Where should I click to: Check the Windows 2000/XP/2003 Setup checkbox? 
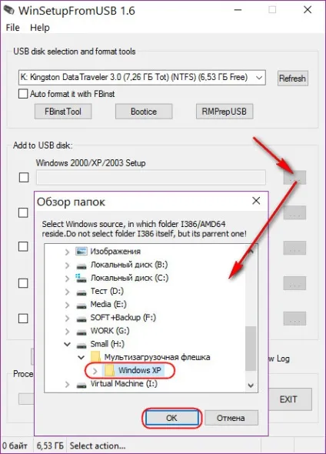[x=24, y=177]
